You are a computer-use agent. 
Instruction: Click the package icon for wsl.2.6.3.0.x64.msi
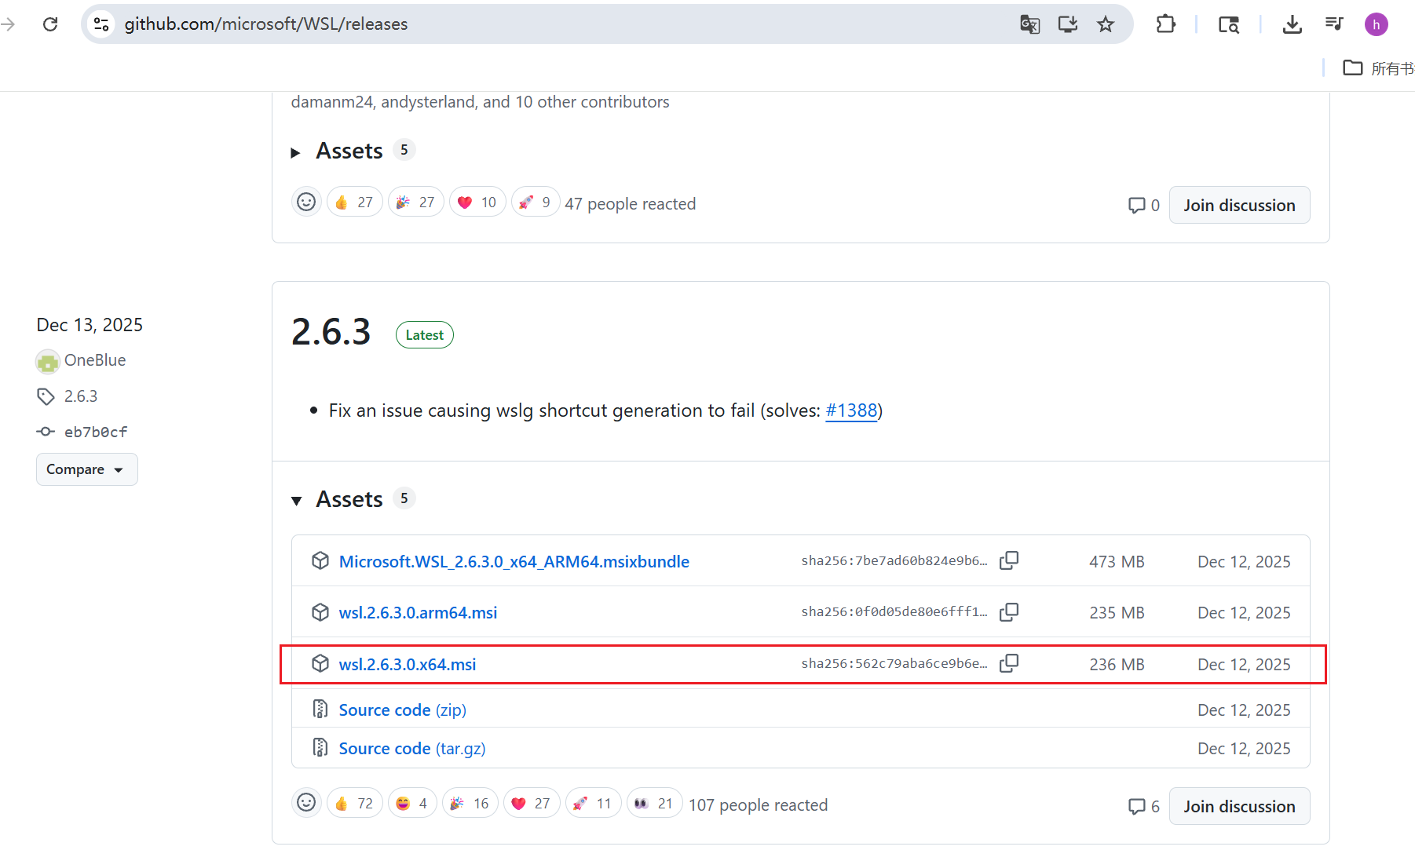320,664
